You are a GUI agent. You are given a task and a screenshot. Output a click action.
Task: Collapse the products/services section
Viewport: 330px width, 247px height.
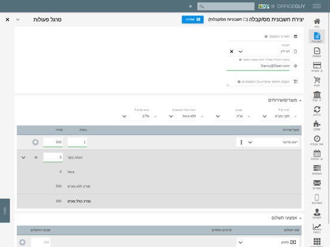[x=300, y=101]
